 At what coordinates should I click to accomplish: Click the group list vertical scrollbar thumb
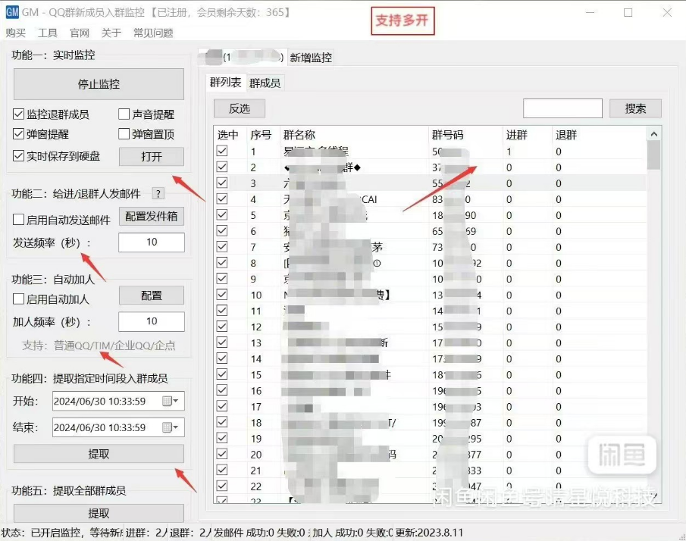pyautogui.click(x=654, y=155)
